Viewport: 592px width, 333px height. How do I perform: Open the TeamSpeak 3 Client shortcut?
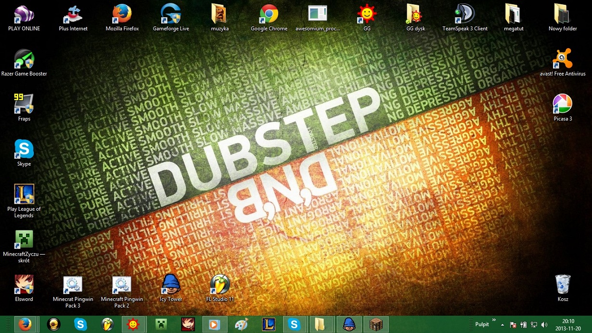[x=465, y=18]
